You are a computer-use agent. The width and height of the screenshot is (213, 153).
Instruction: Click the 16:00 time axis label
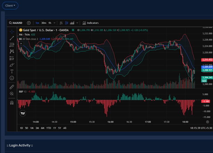coord(110,122)
